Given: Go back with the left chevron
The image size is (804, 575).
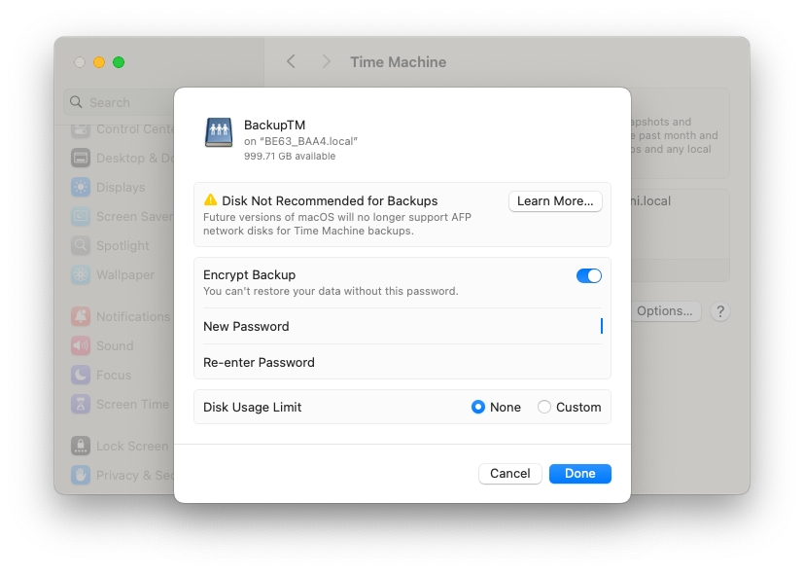Looking at the screenshot, I should click(291, 61).
